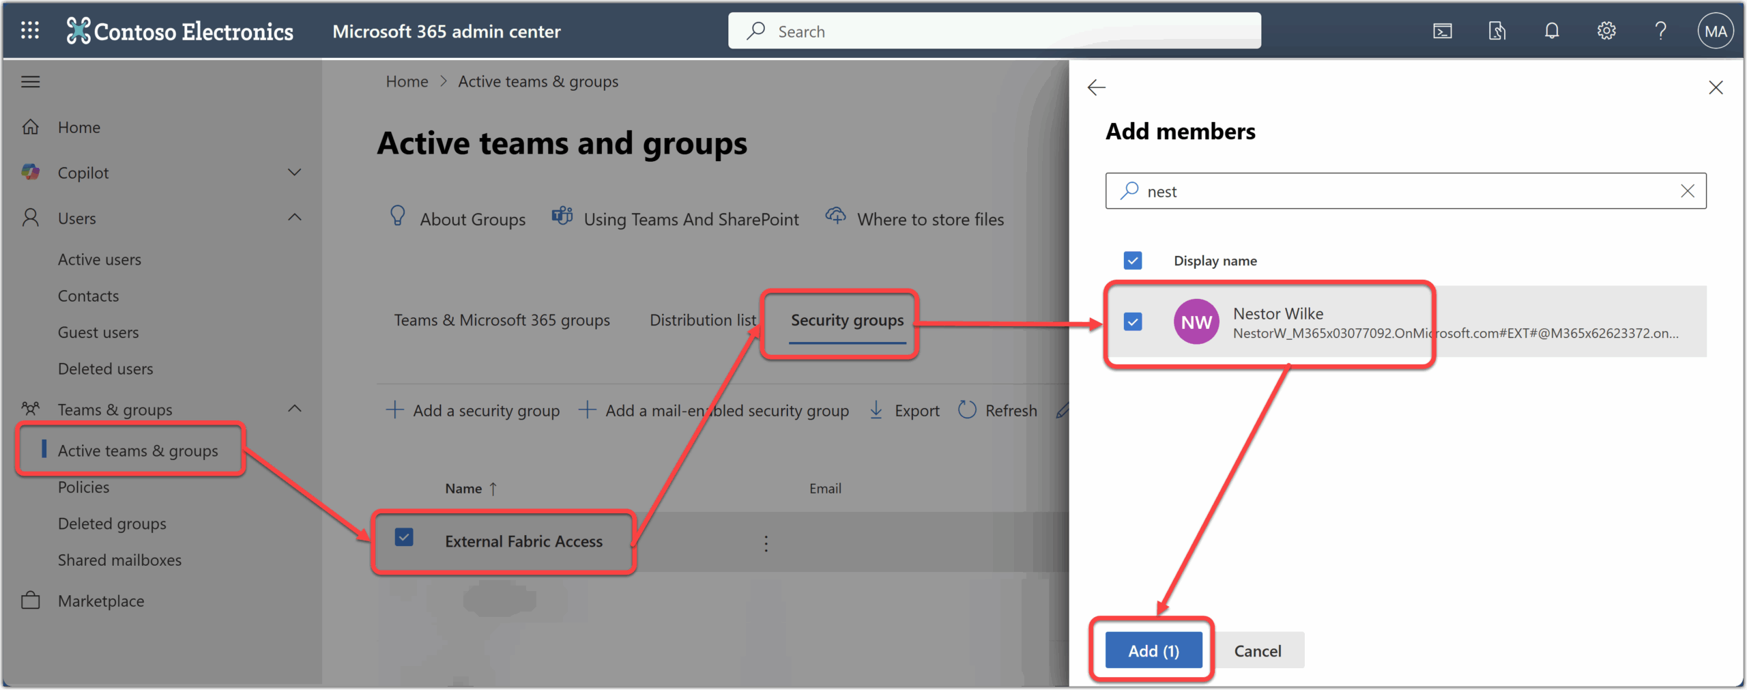Image resolution: width=1747 pixels, height=690 pixels.
Task: Click the External Fabric Access group name
Action: click(x=523, y=541)
